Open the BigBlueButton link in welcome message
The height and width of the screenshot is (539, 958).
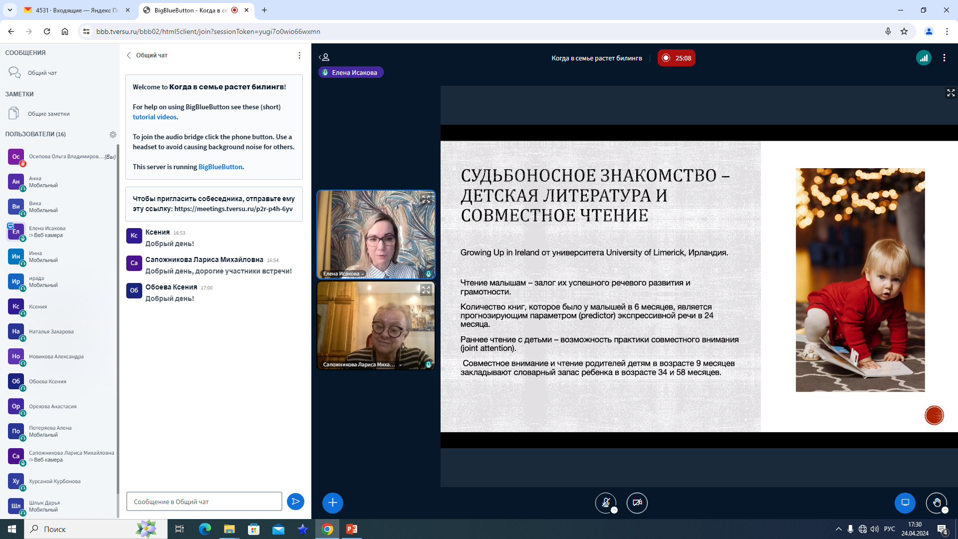click(220, 167)
